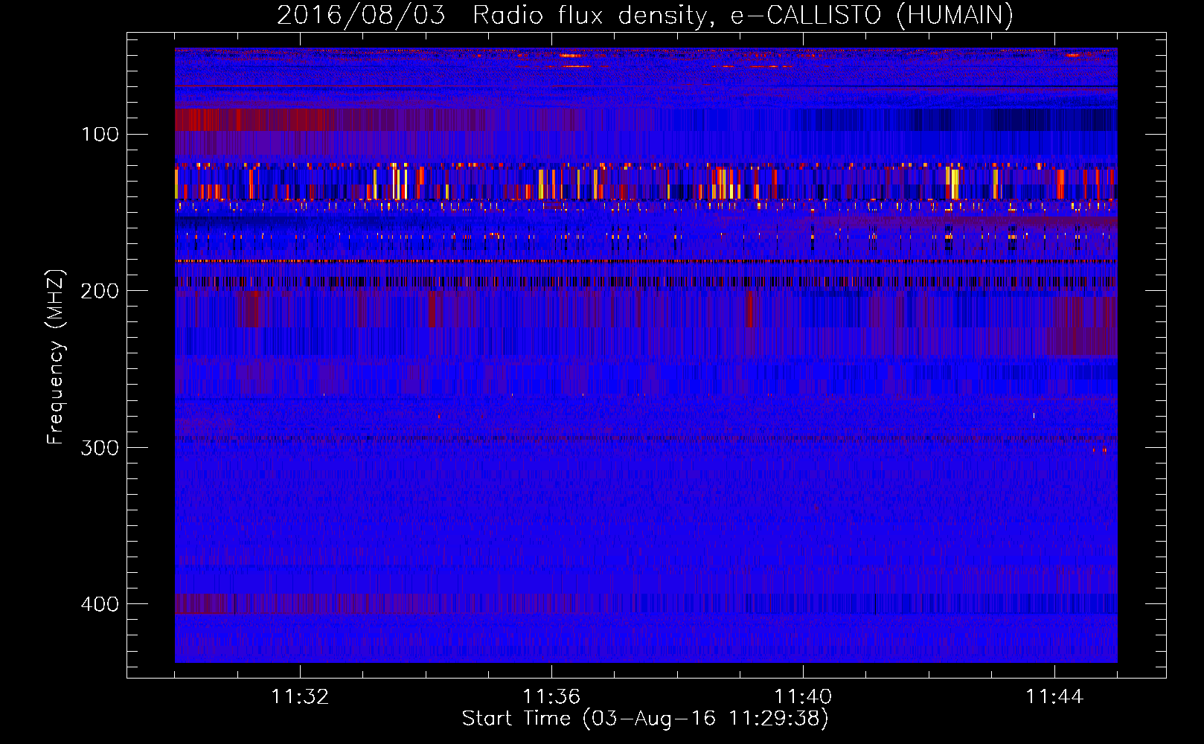The height and width of the screenshot is (744, 1204).
Task: Click the 11:36 time tick label
Action: pos(551,696)
